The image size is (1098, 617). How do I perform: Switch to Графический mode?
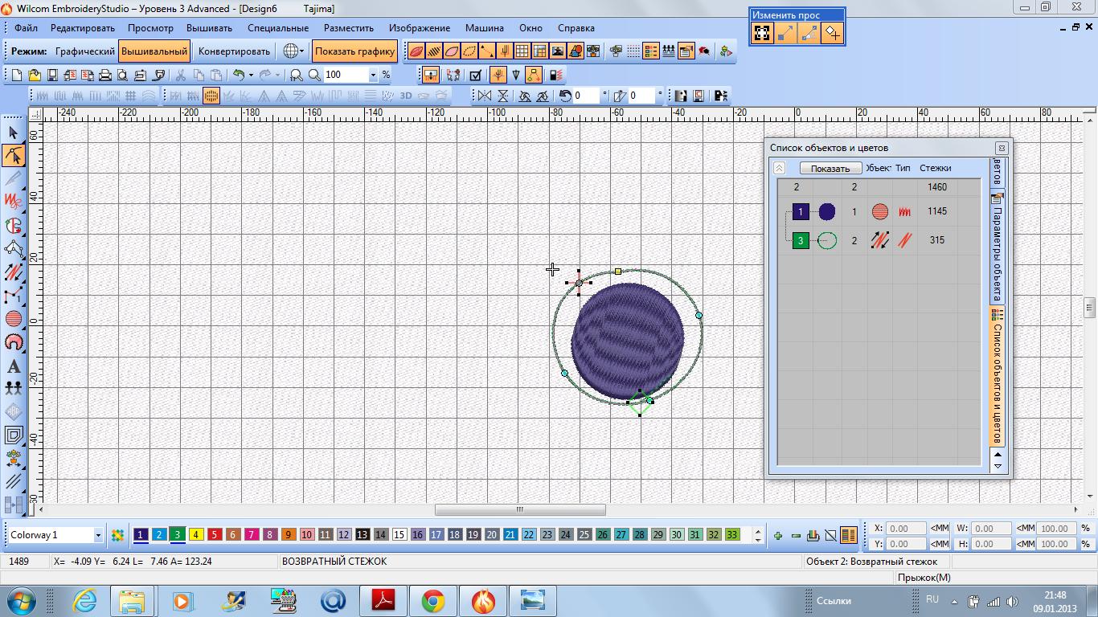click(84, 51)
